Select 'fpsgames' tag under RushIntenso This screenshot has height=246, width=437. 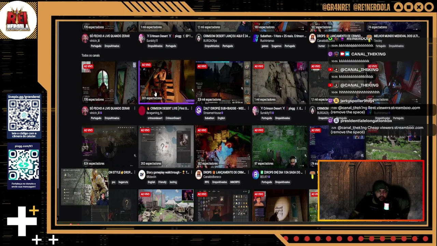[x=277, y=46]
